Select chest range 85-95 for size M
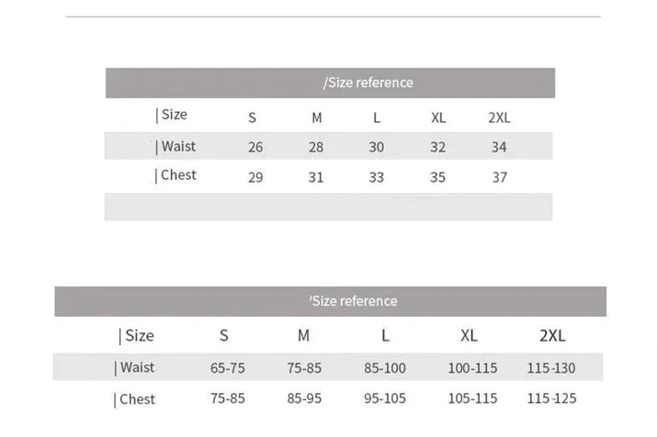The width and height of the screenshot is (657, 437). tap(305, 399)
